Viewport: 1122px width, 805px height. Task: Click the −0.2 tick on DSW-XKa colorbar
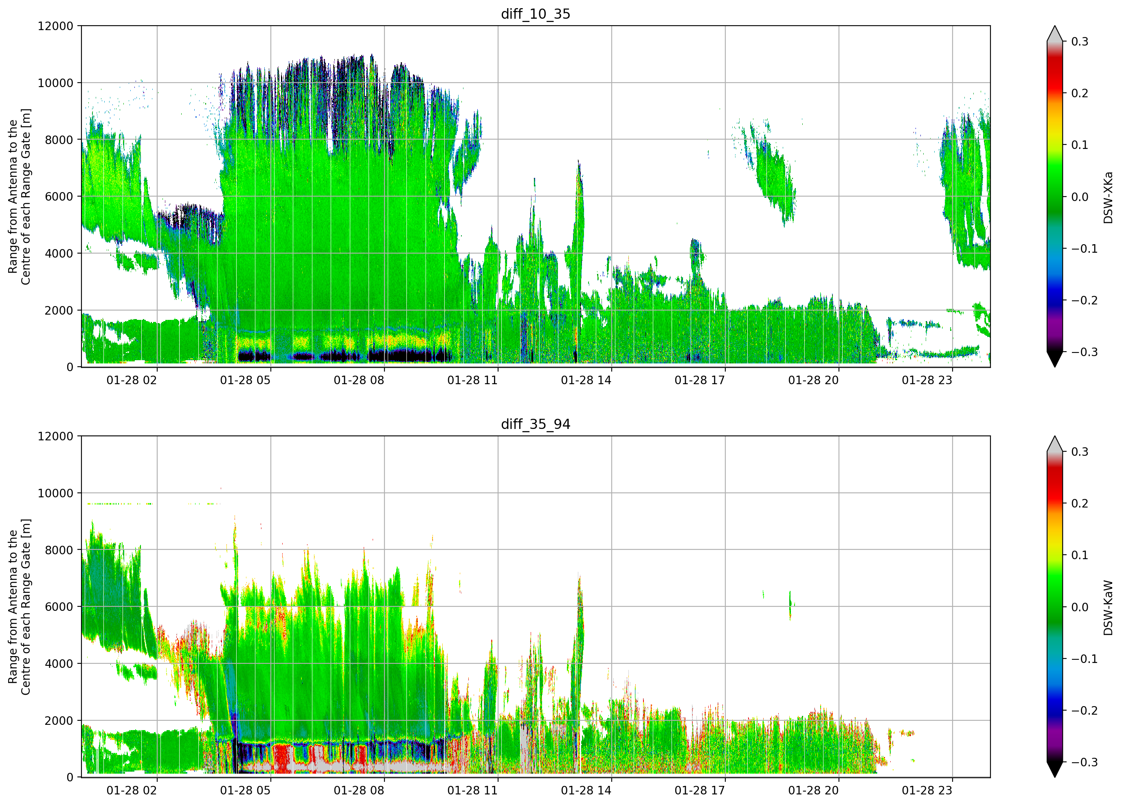pos(1085,301)
